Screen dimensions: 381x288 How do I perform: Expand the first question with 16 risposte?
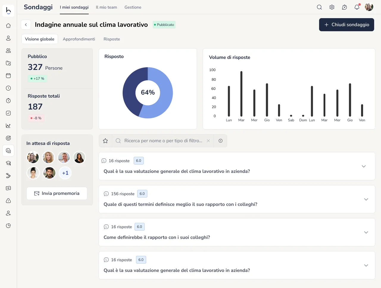pos(364,166)
